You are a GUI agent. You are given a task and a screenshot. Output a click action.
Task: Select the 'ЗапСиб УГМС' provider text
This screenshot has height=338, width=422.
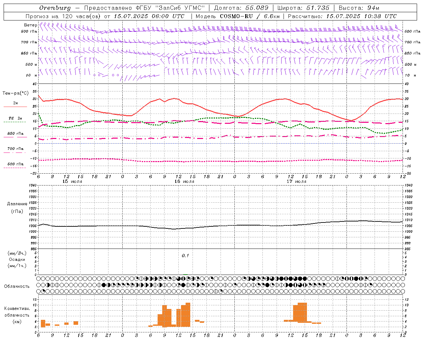click(180, 8)
